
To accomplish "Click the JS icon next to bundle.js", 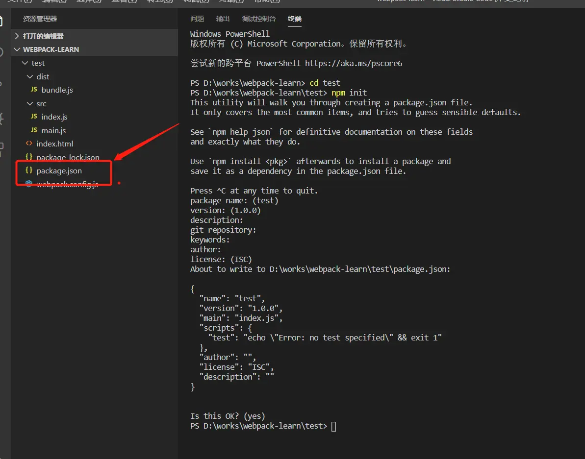I will (x=34, y=90).
